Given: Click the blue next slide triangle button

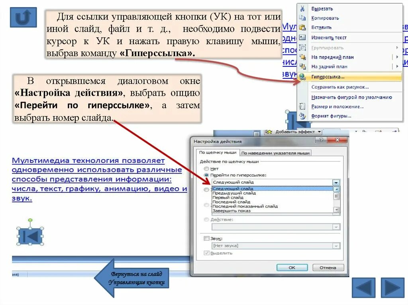Looking at the screenshot, I should (392, 288).
